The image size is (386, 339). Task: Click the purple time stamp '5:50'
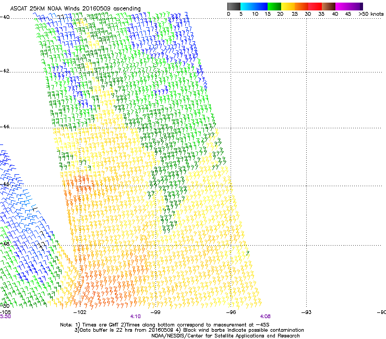click(5, 317)
